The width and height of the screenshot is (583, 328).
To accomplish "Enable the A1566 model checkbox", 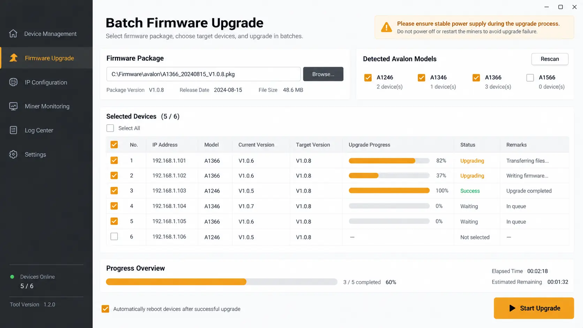I will click(x=530, y=77).
